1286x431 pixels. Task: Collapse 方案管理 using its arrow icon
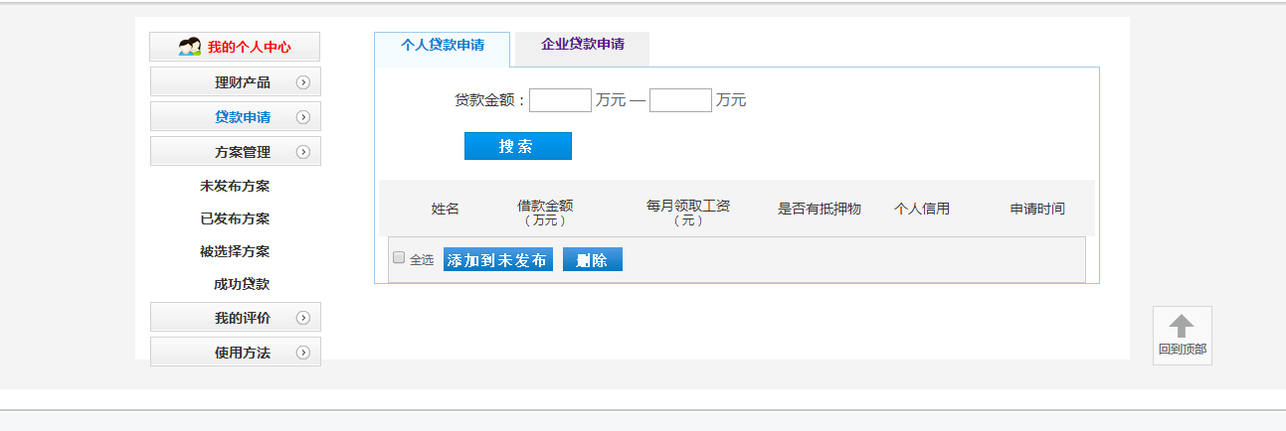pyautogui.click(x=303, y=152)
